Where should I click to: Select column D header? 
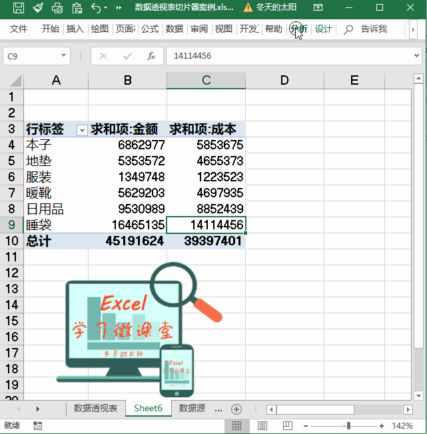284,80
